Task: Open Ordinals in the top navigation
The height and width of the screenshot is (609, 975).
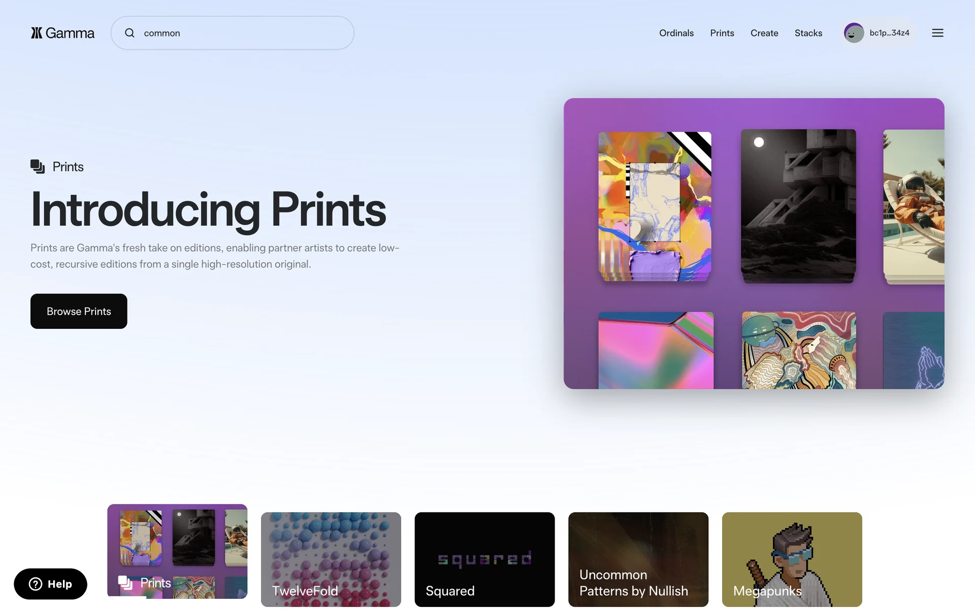Action: [x=676, y=33]
